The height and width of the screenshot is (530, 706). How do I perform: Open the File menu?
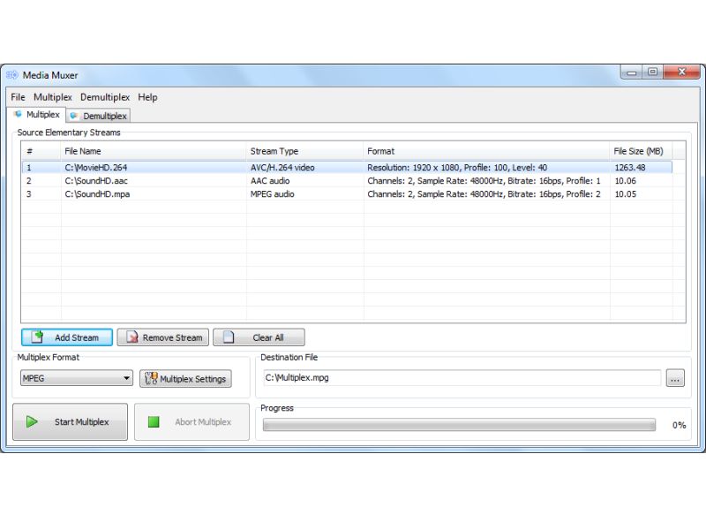(18, 97)
